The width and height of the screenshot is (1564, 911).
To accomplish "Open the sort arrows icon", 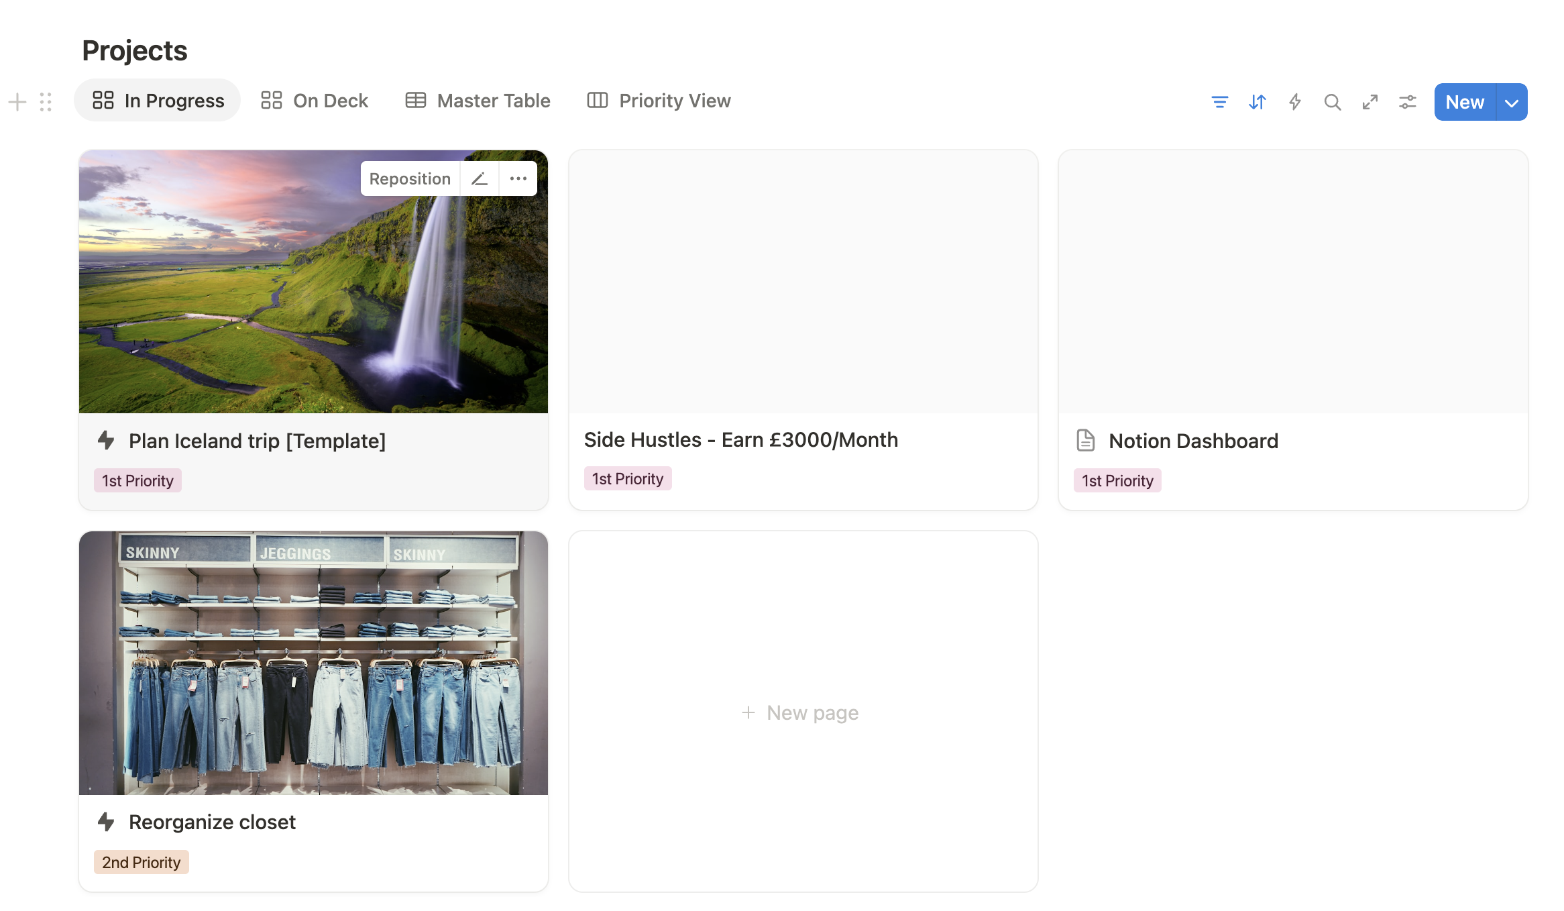I will [x=1257, y=102].
